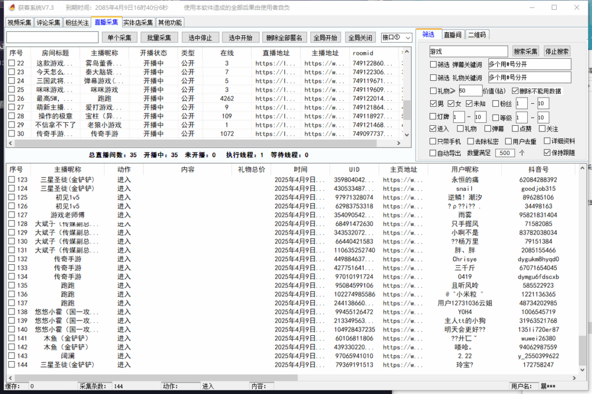The width and height of the screenshot is (592, 394).
Task: Click the upper table's scroll left arrow
Action: coord(10,143)
